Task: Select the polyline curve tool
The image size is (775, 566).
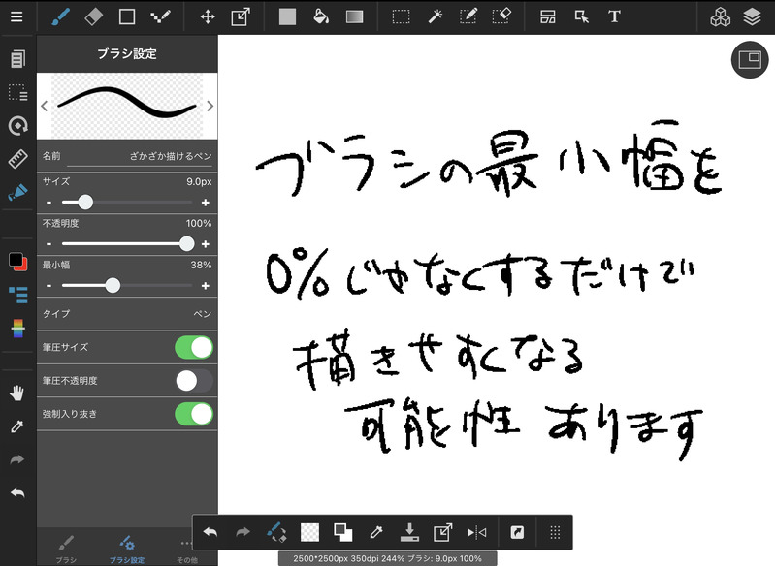Action: coord(161,16)
